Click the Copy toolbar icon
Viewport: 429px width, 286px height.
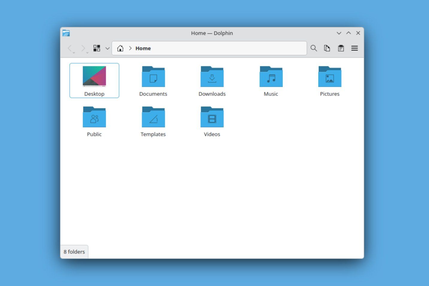click(327, 48)
